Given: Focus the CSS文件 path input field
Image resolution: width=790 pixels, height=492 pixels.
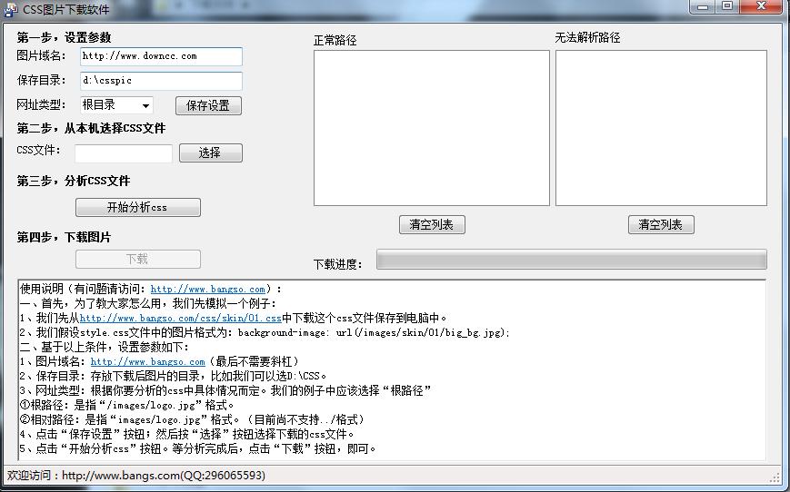Looking at the screenshot, I should (x=124, y=153).
